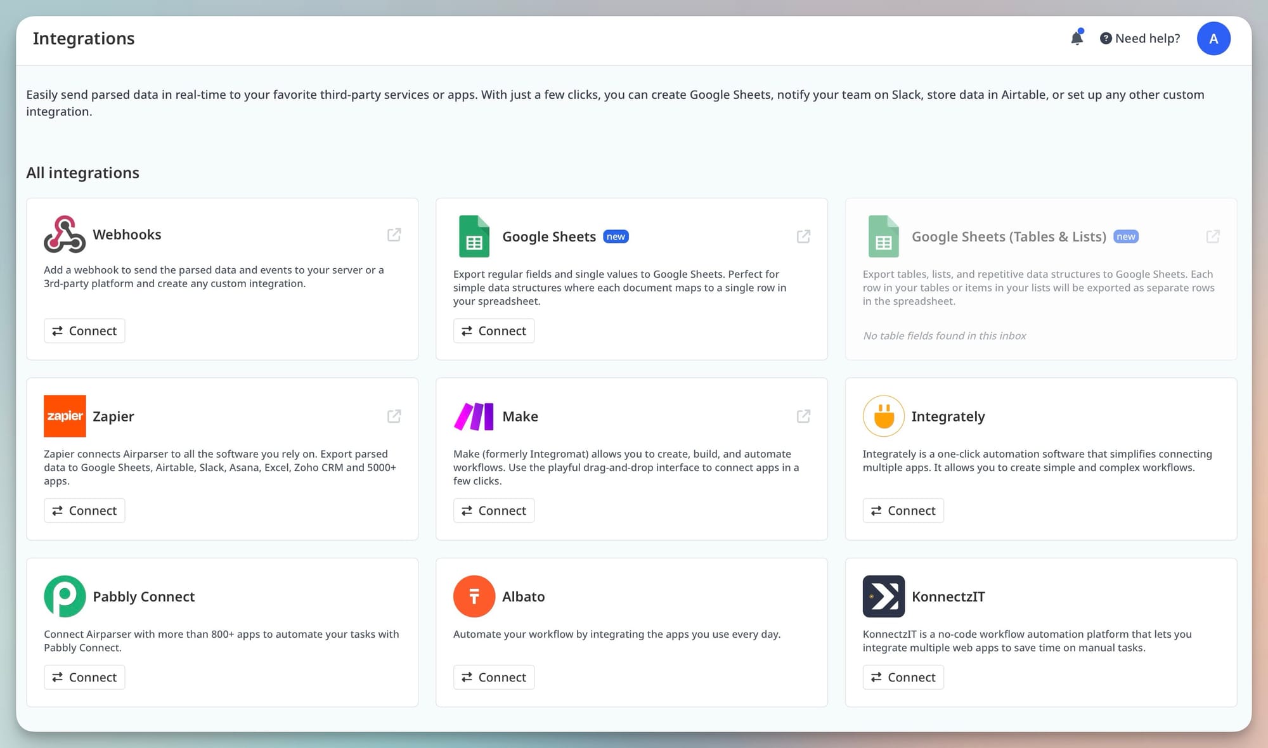Viewport: 1268px width, 748px height.
Task: Click the Integrately plug logo
Action: [x=883, y=416]
